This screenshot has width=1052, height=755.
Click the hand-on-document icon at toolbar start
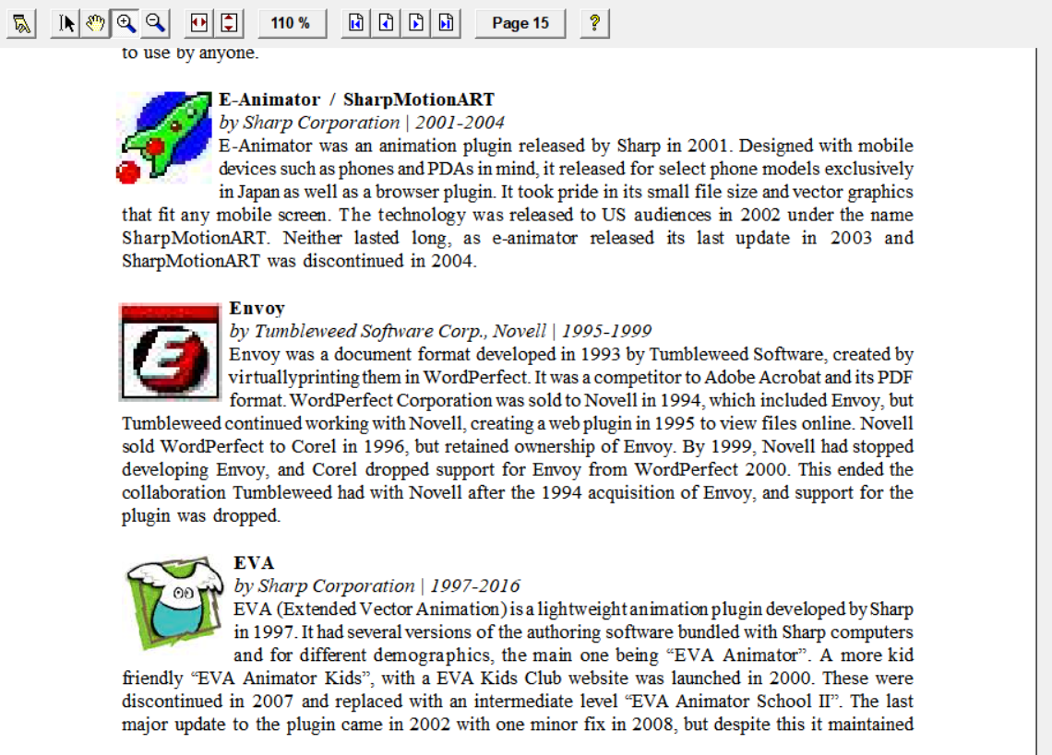tap(21, 23)
